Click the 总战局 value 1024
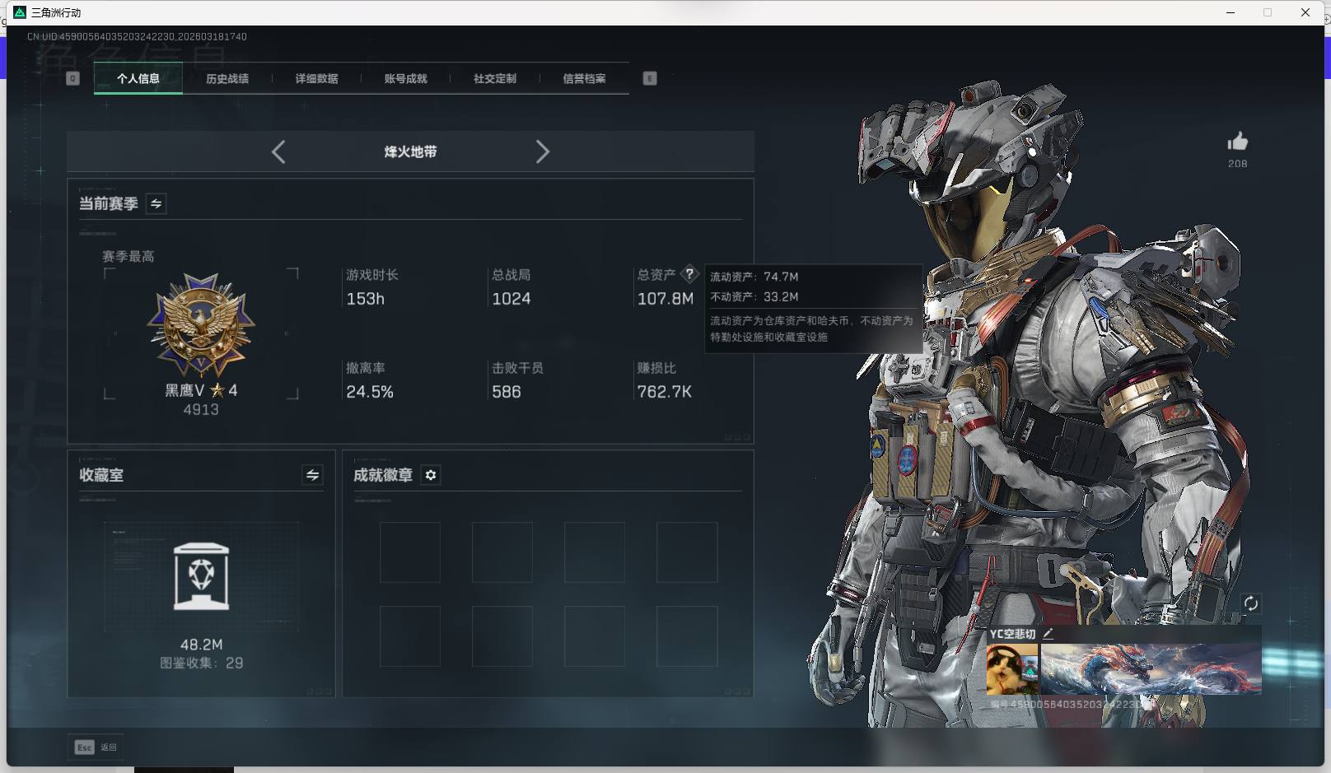Screen dimensions: 1331x773 click(511, 299)
